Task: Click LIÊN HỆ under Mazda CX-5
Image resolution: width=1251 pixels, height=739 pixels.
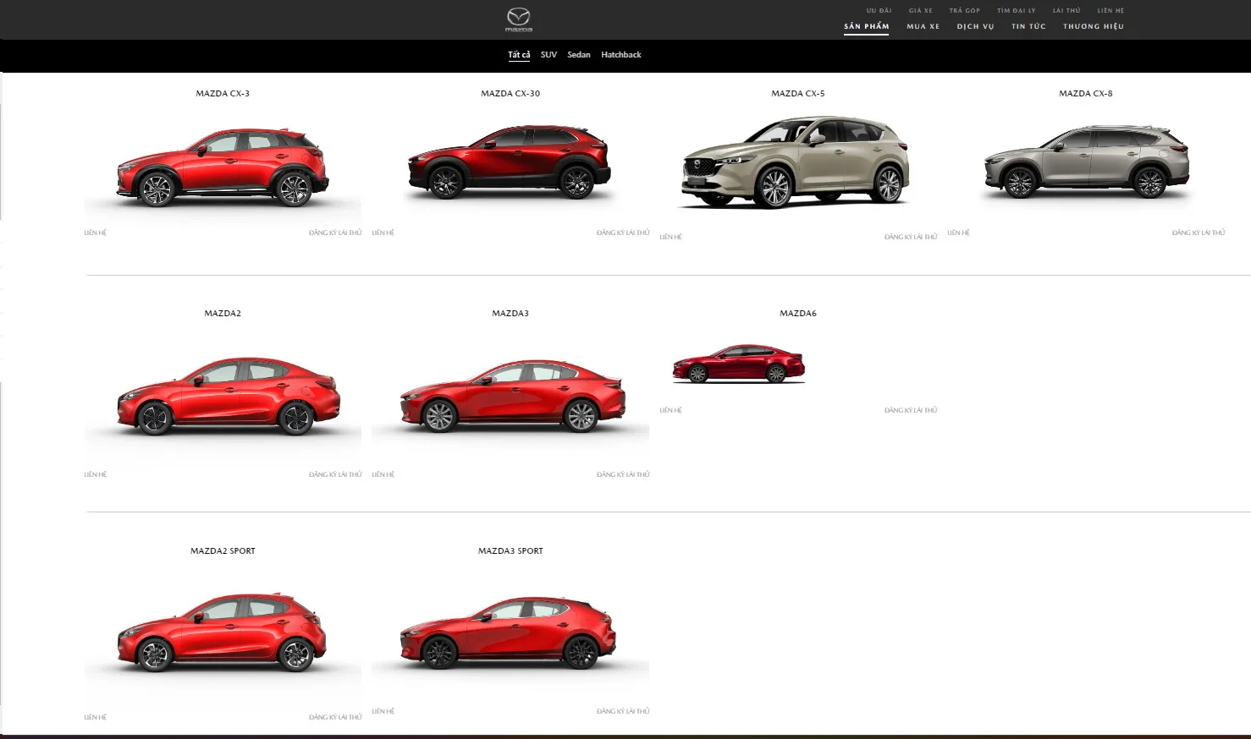Action: click(671, 237)
